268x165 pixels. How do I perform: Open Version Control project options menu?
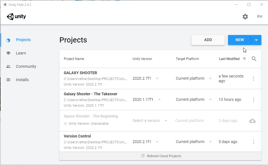[253, 142]
